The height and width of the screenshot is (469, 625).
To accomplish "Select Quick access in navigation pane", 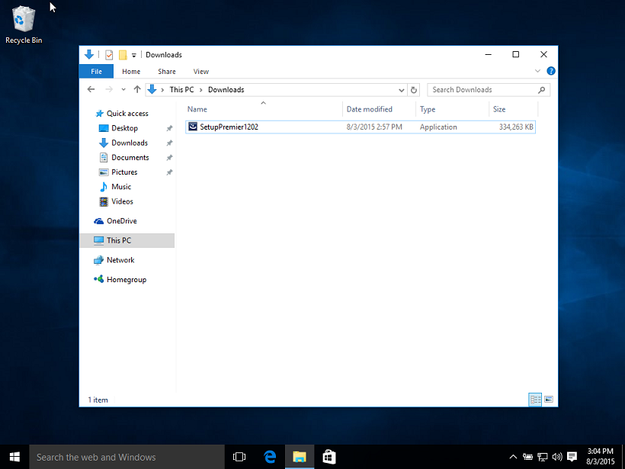I will [x=127, y=114].
